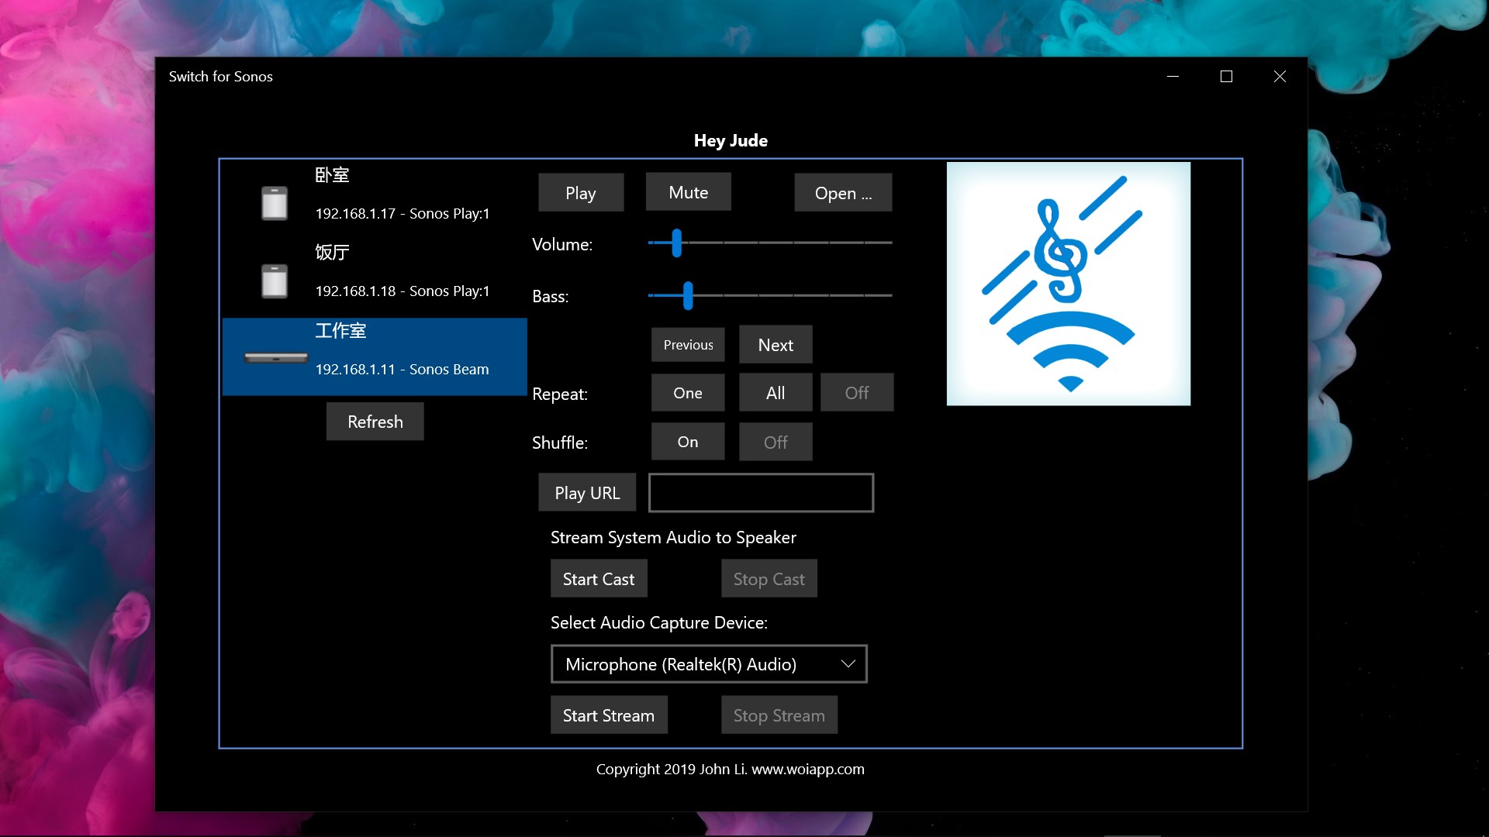Set Repeat to All
This screenshot has height=837, width=1489.
point(775,393)
